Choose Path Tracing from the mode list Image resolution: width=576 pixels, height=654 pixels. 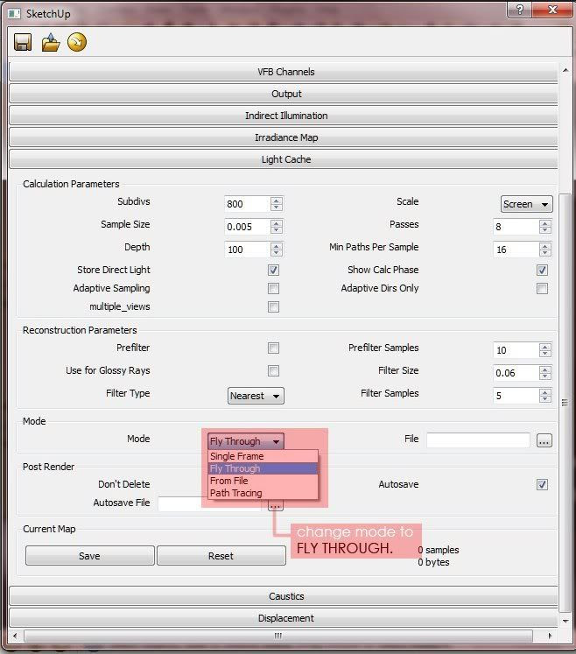(x=263, y=493)
